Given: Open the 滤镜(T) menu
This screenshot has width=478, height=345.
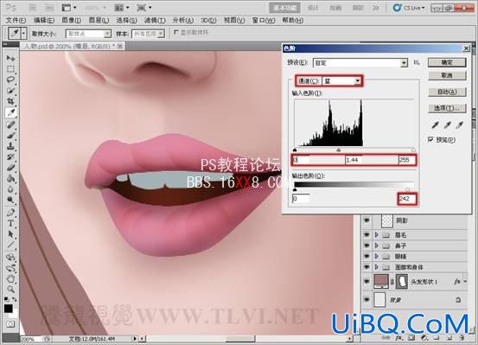Looking at the screenshot, I should [x=155, y=20].
